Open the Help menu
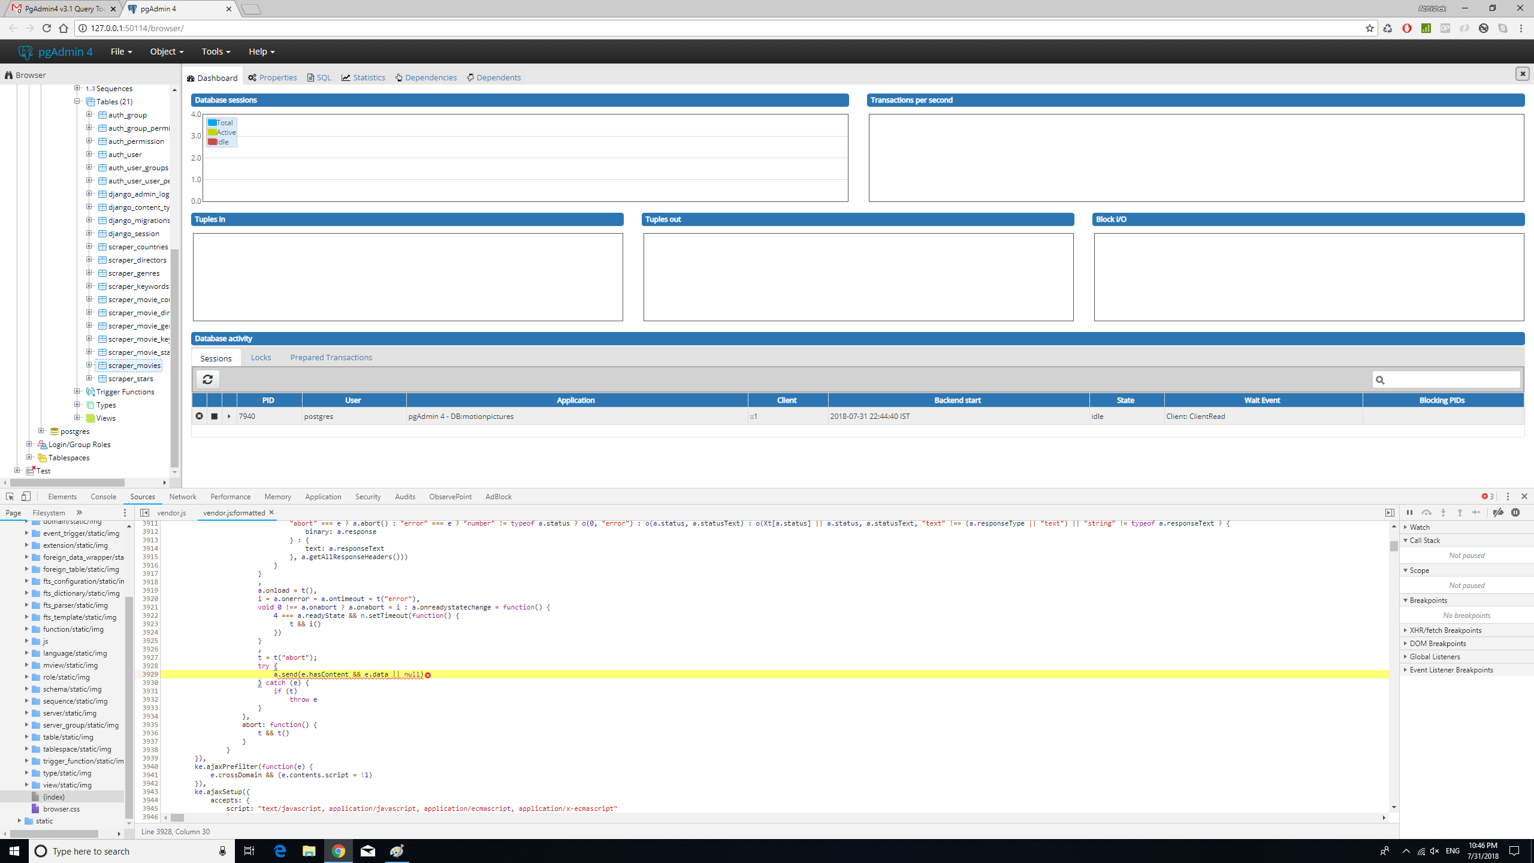Screen dimensions: 1534x863 point(261,52)
